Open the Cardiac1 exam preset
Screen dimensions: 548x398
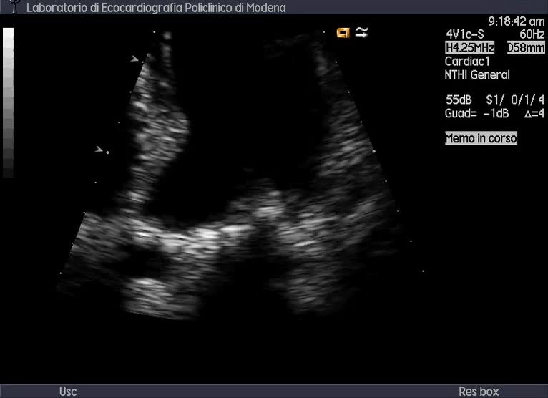tap(467, 62)
